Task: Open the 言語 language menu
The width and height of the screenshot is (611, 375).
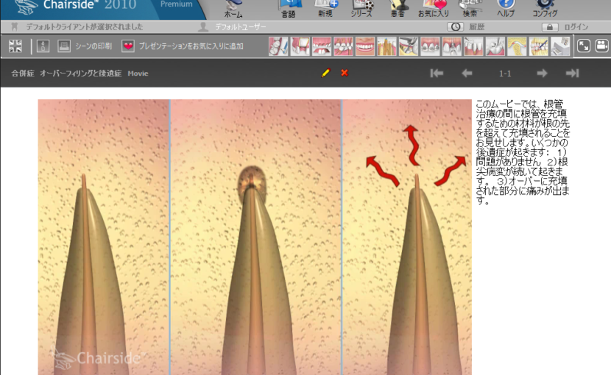Action: (289, 9)
